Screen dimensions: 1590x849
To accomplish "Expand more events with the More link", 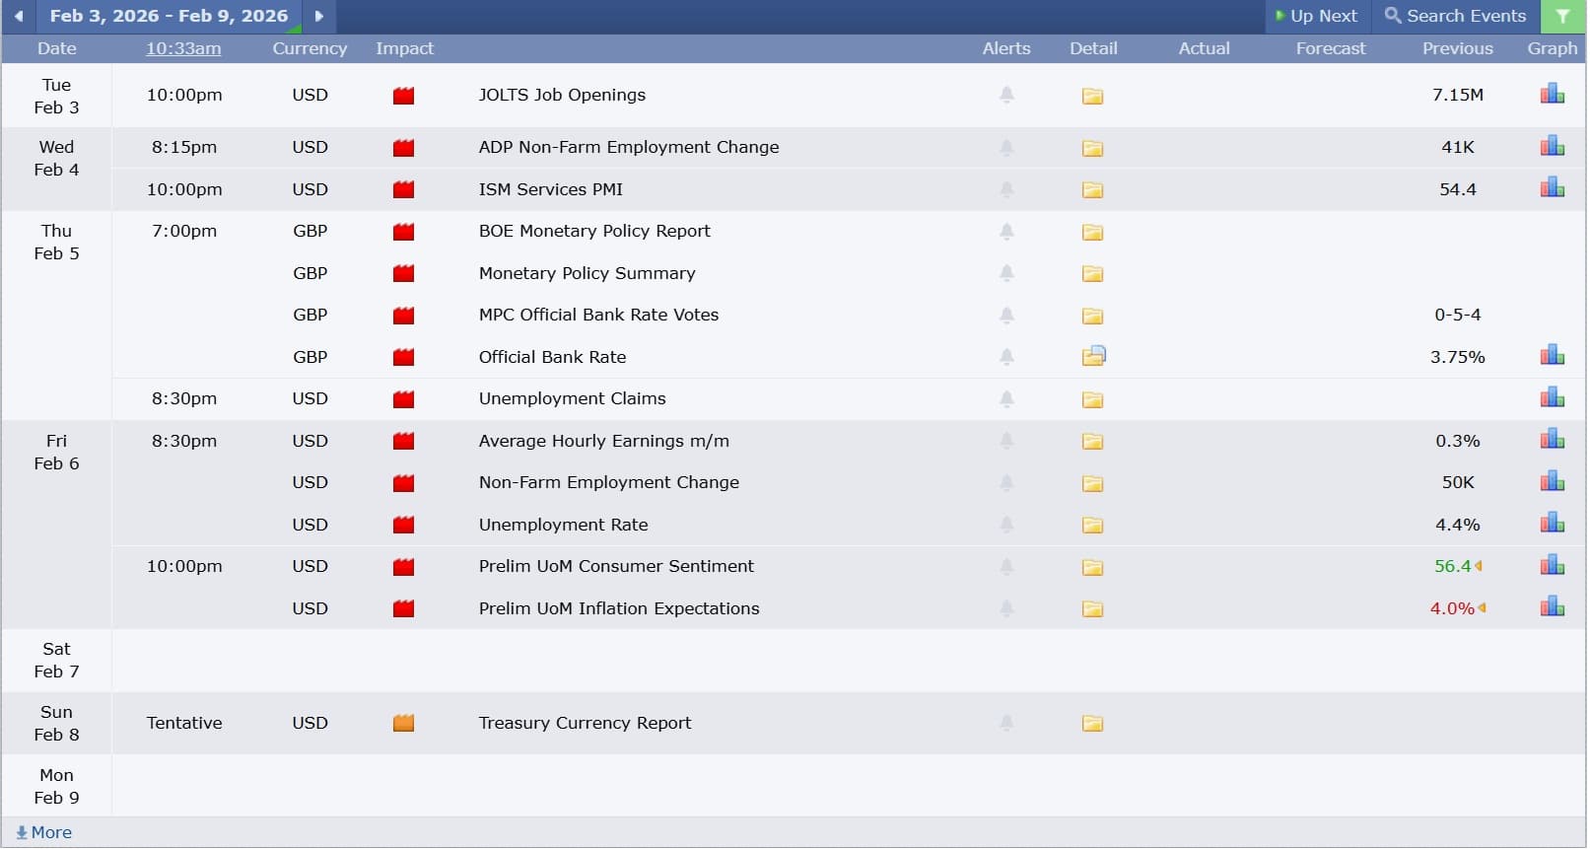I will pos(44,833).
